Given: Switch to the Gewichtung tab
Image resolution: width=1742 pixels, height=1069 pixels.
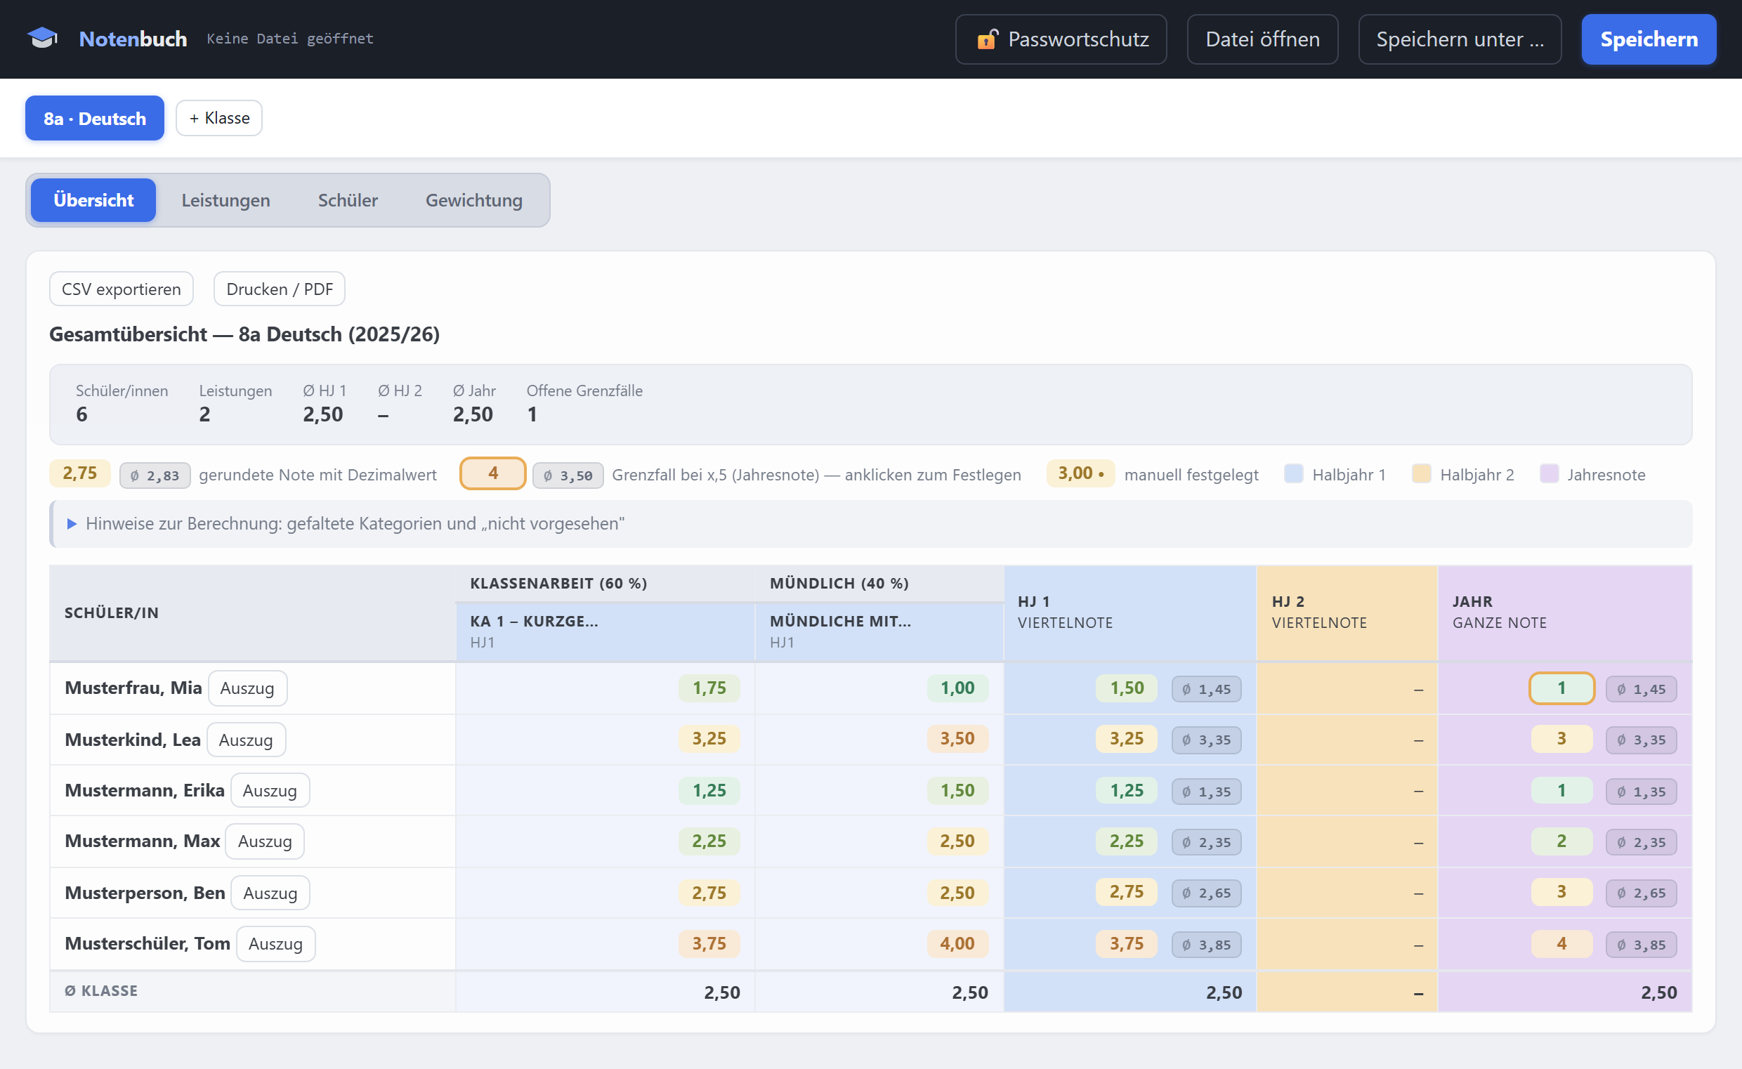Looking at the screenshot, I should pyautogui.click(x=473, y=200).
